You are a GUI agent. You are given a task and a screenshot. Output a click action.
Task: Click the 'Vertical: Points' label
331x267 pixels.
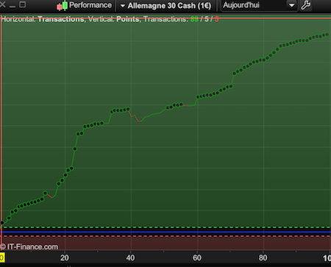pos(114,19)
